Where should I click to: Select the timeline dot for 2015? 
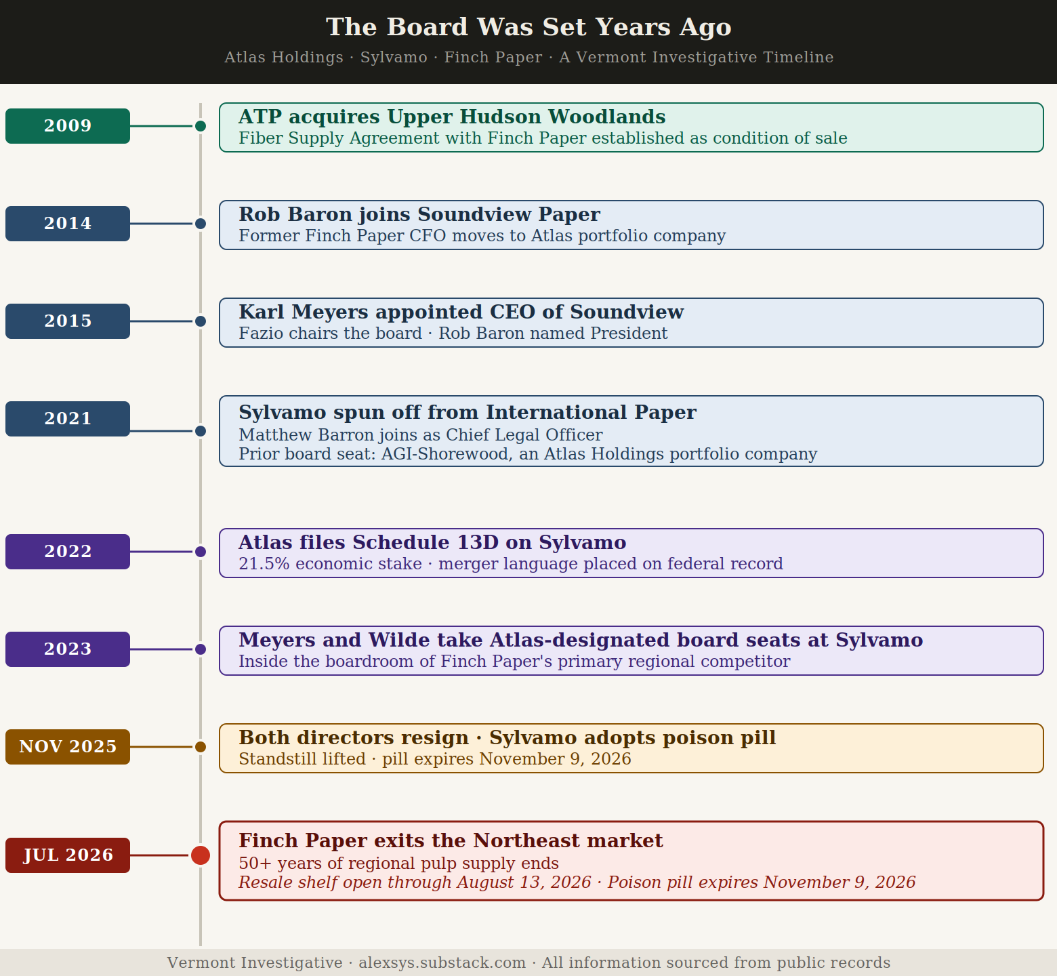(x=201, y=321)
